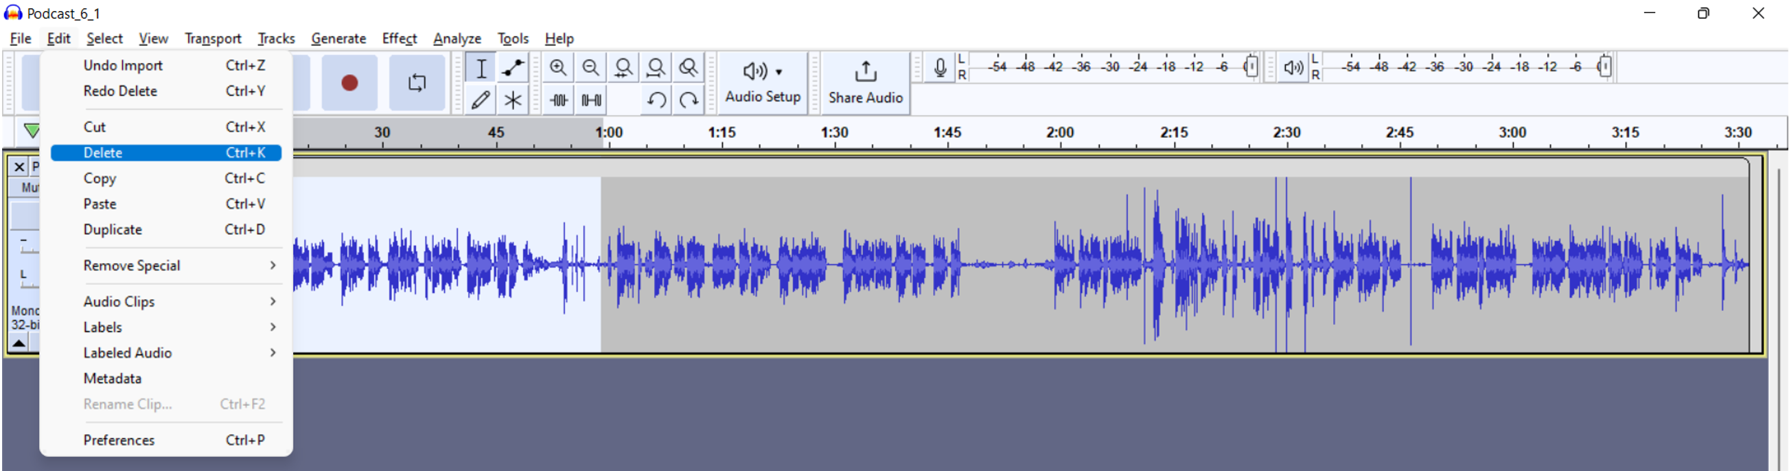Open the File menu
The width and height of the screenshot is (1789, 471).
point(20,38)
